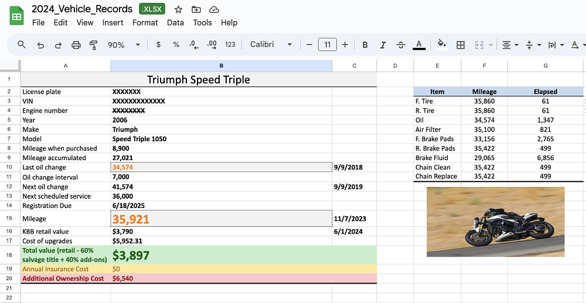Toggle bold formatting

365,45
